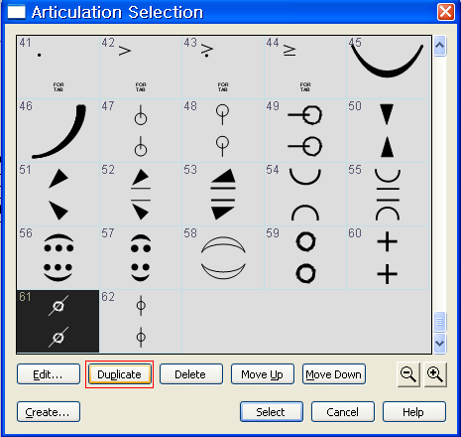Select articulation 46 thick rising curve

tap(58, 131)
